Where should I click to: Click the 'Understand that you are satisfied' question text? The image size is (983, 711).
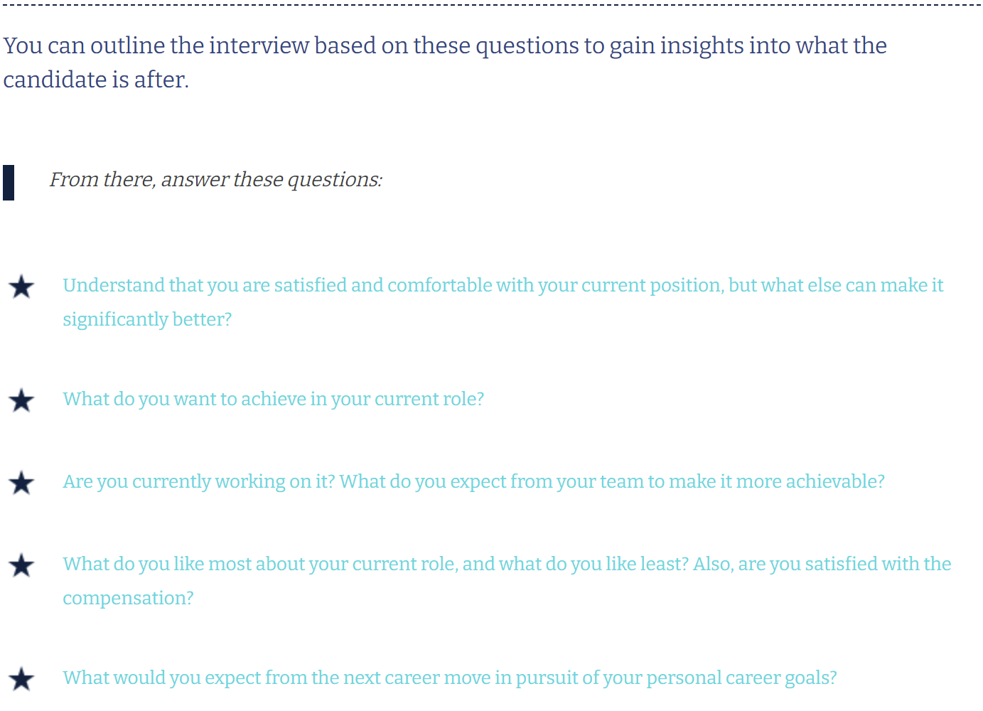[503, 286]
